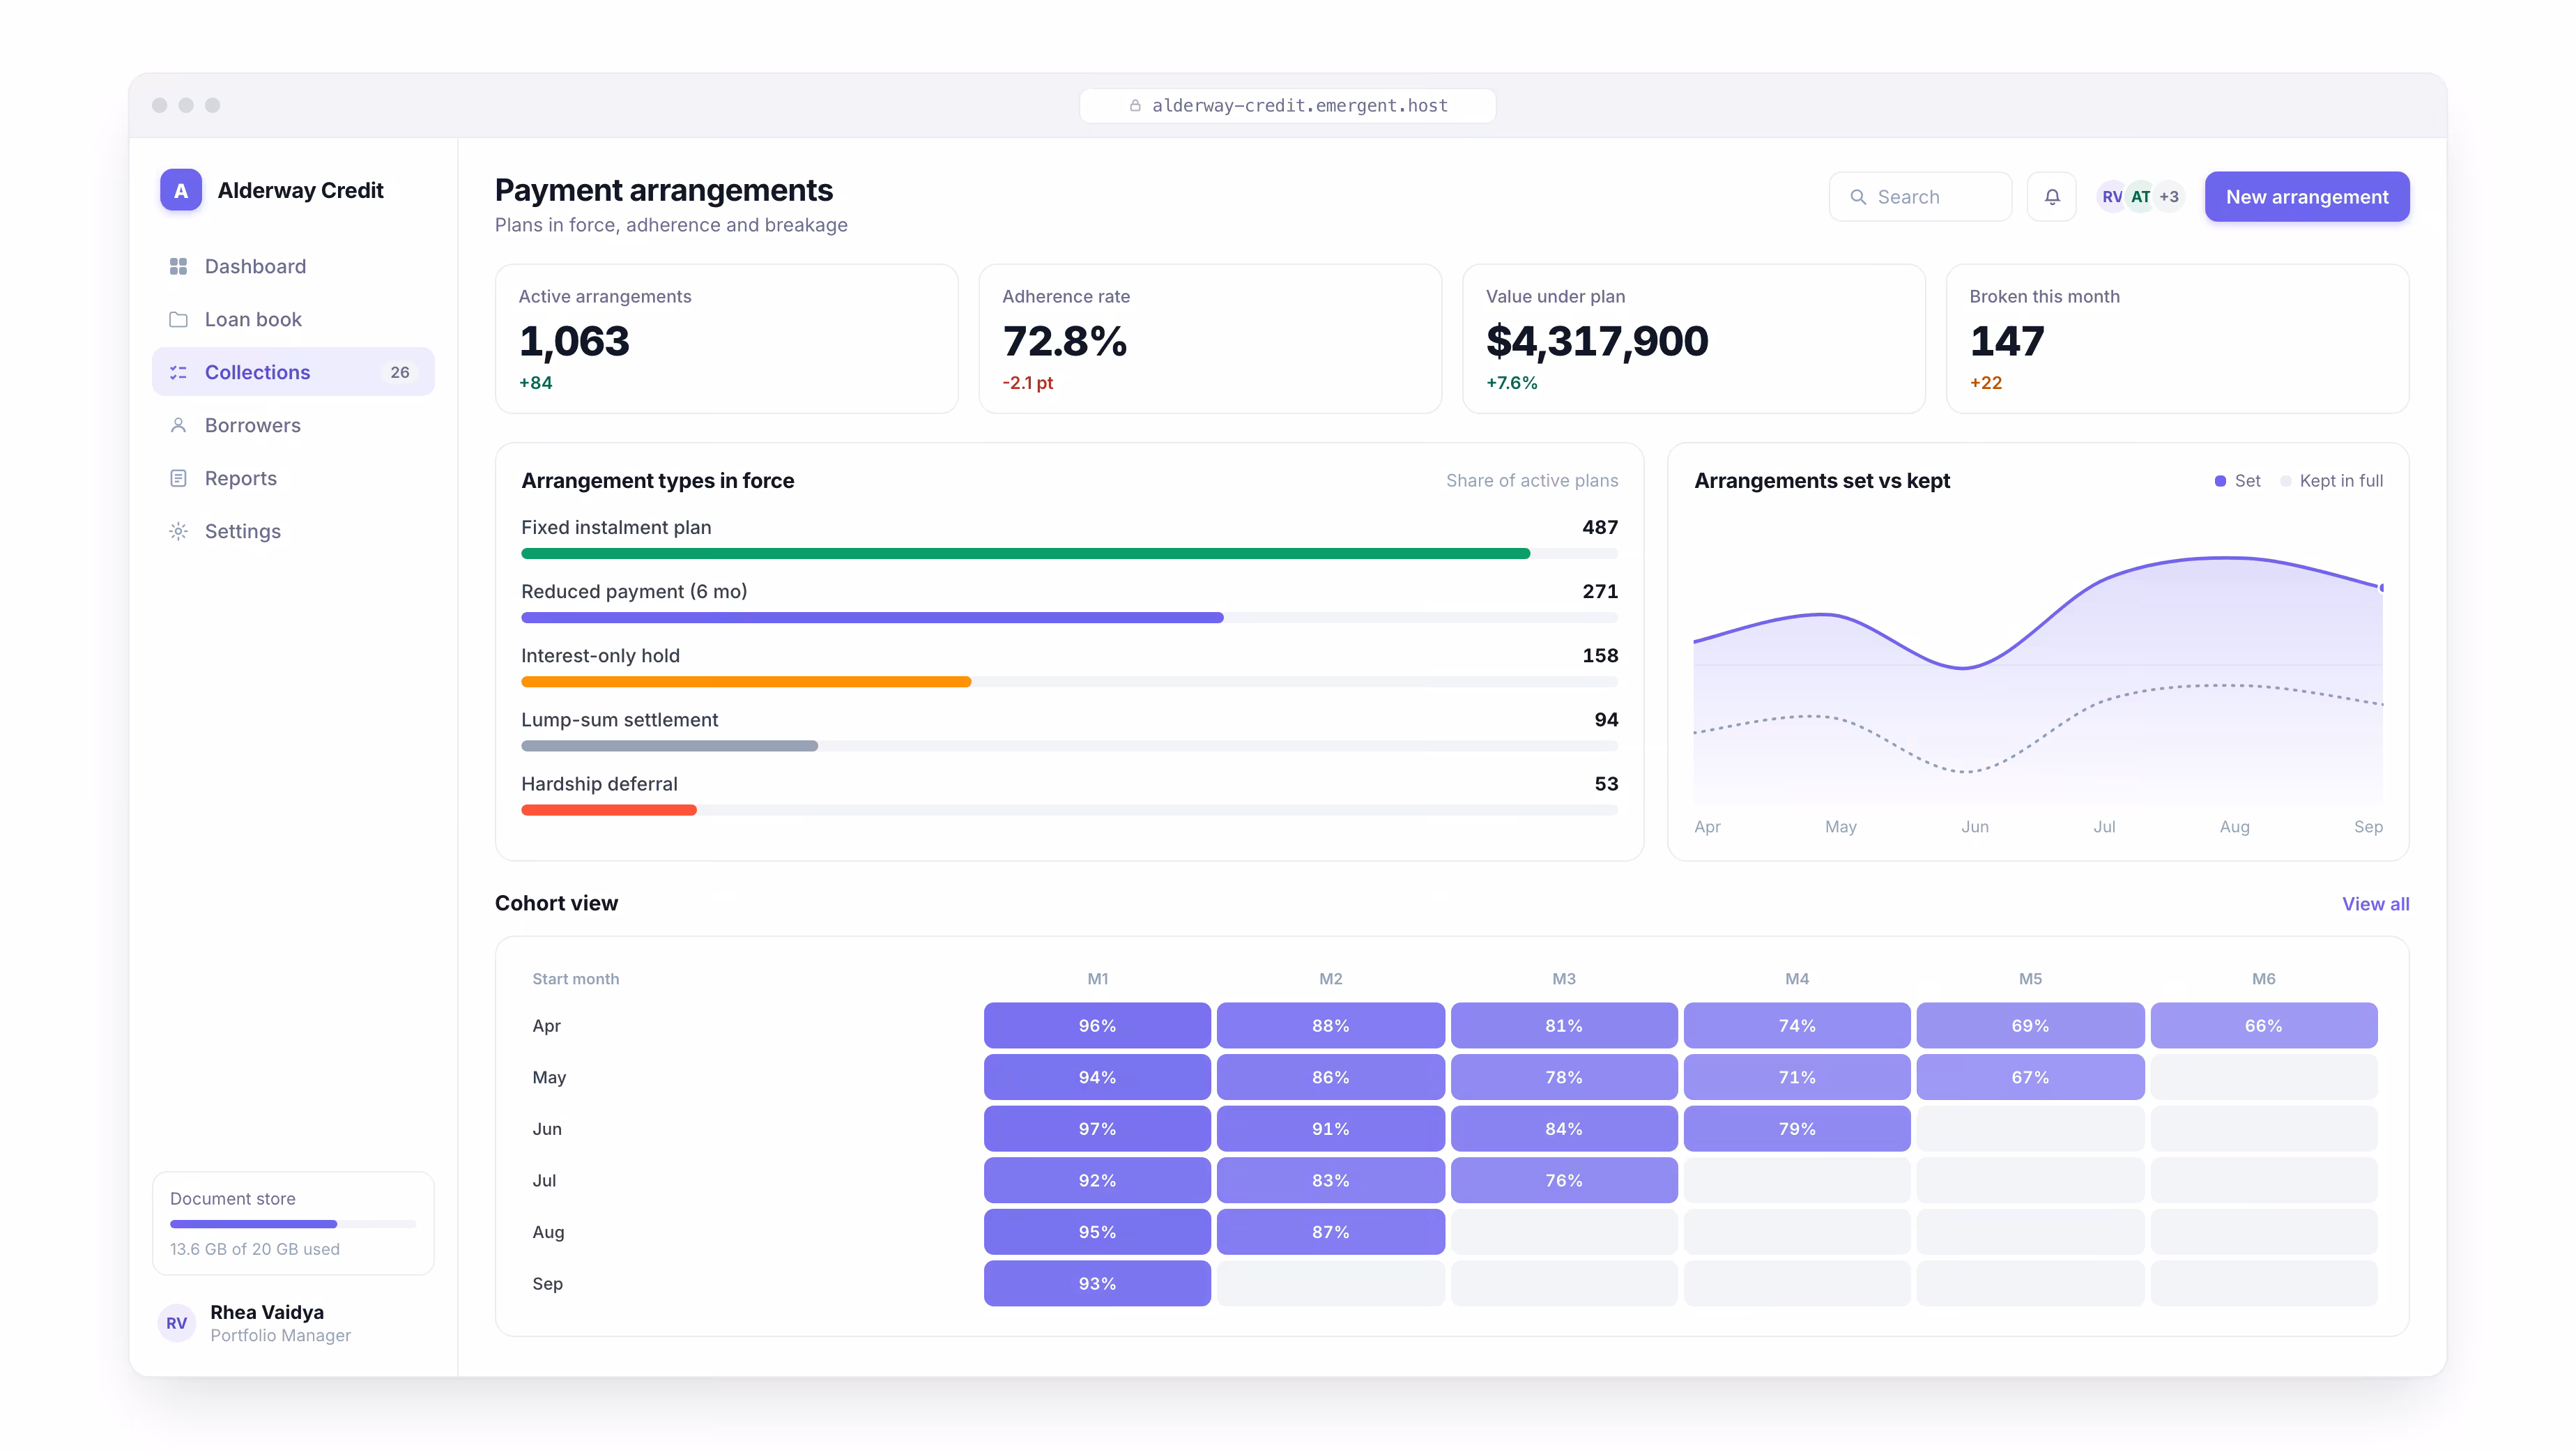Image resolution: width=2576 pixels, height=1450 pixels.
Task: Click the Jul M3 76% cohort cell
Action: click(x=1563, y=1180)
